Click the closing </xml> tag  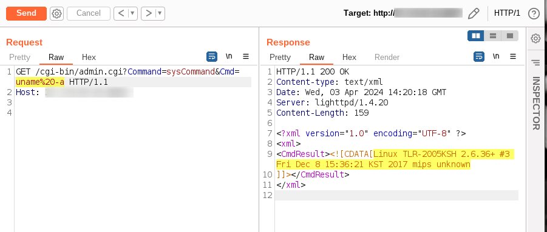(291, 185)
